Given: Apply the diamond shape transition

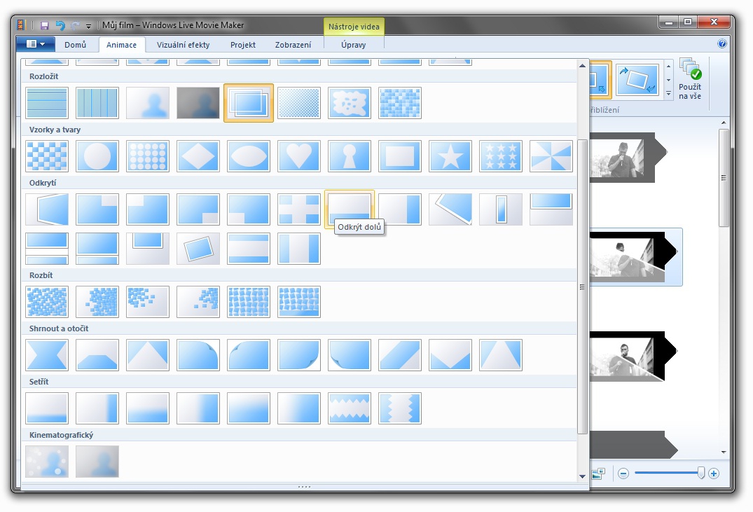Looking at the screenshot, I should [x=198, y=156].
